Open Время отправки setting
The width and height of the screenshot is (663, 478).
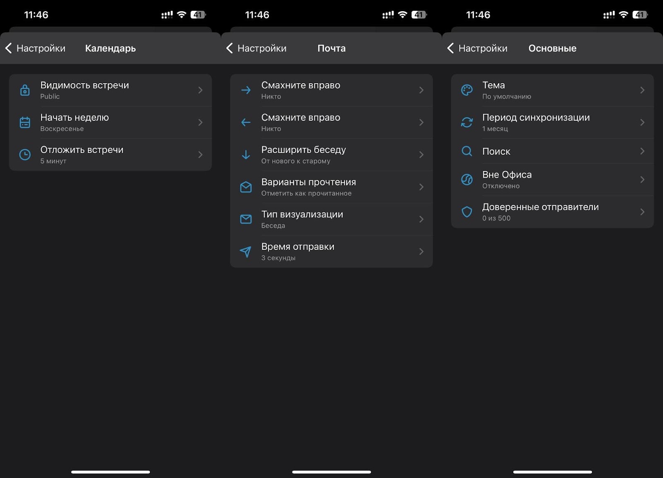tap(331, 252)
